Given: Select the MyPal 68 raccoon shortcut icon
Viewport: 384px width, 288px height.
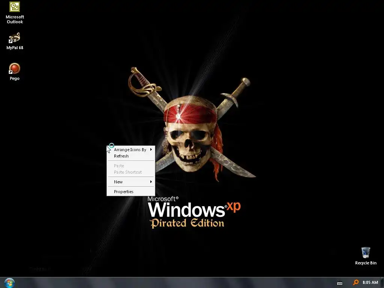Looking at the screenshot, I should tap(15, 38).
